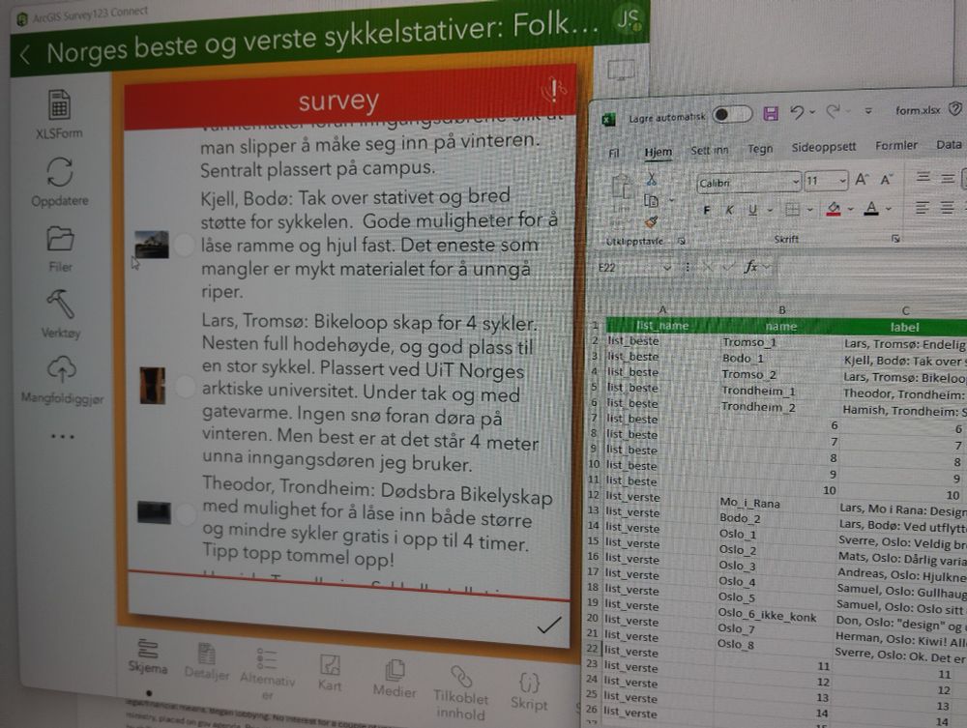Open the three-dots more menu in sidebar
This screenshot has width=967, height=728.
click(62, 436)
